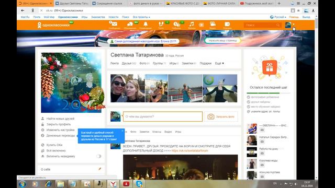Open the Discussions speech bubbles icon
This screenshot has width=335, height=188.
pyautogui.click(x=130, y=24)
